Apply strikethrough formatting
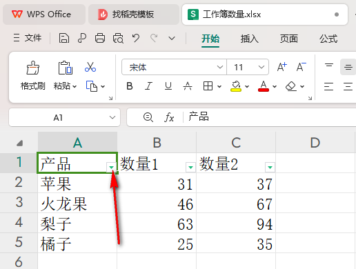This screenshot has width=356, height=269. point(188,86)
